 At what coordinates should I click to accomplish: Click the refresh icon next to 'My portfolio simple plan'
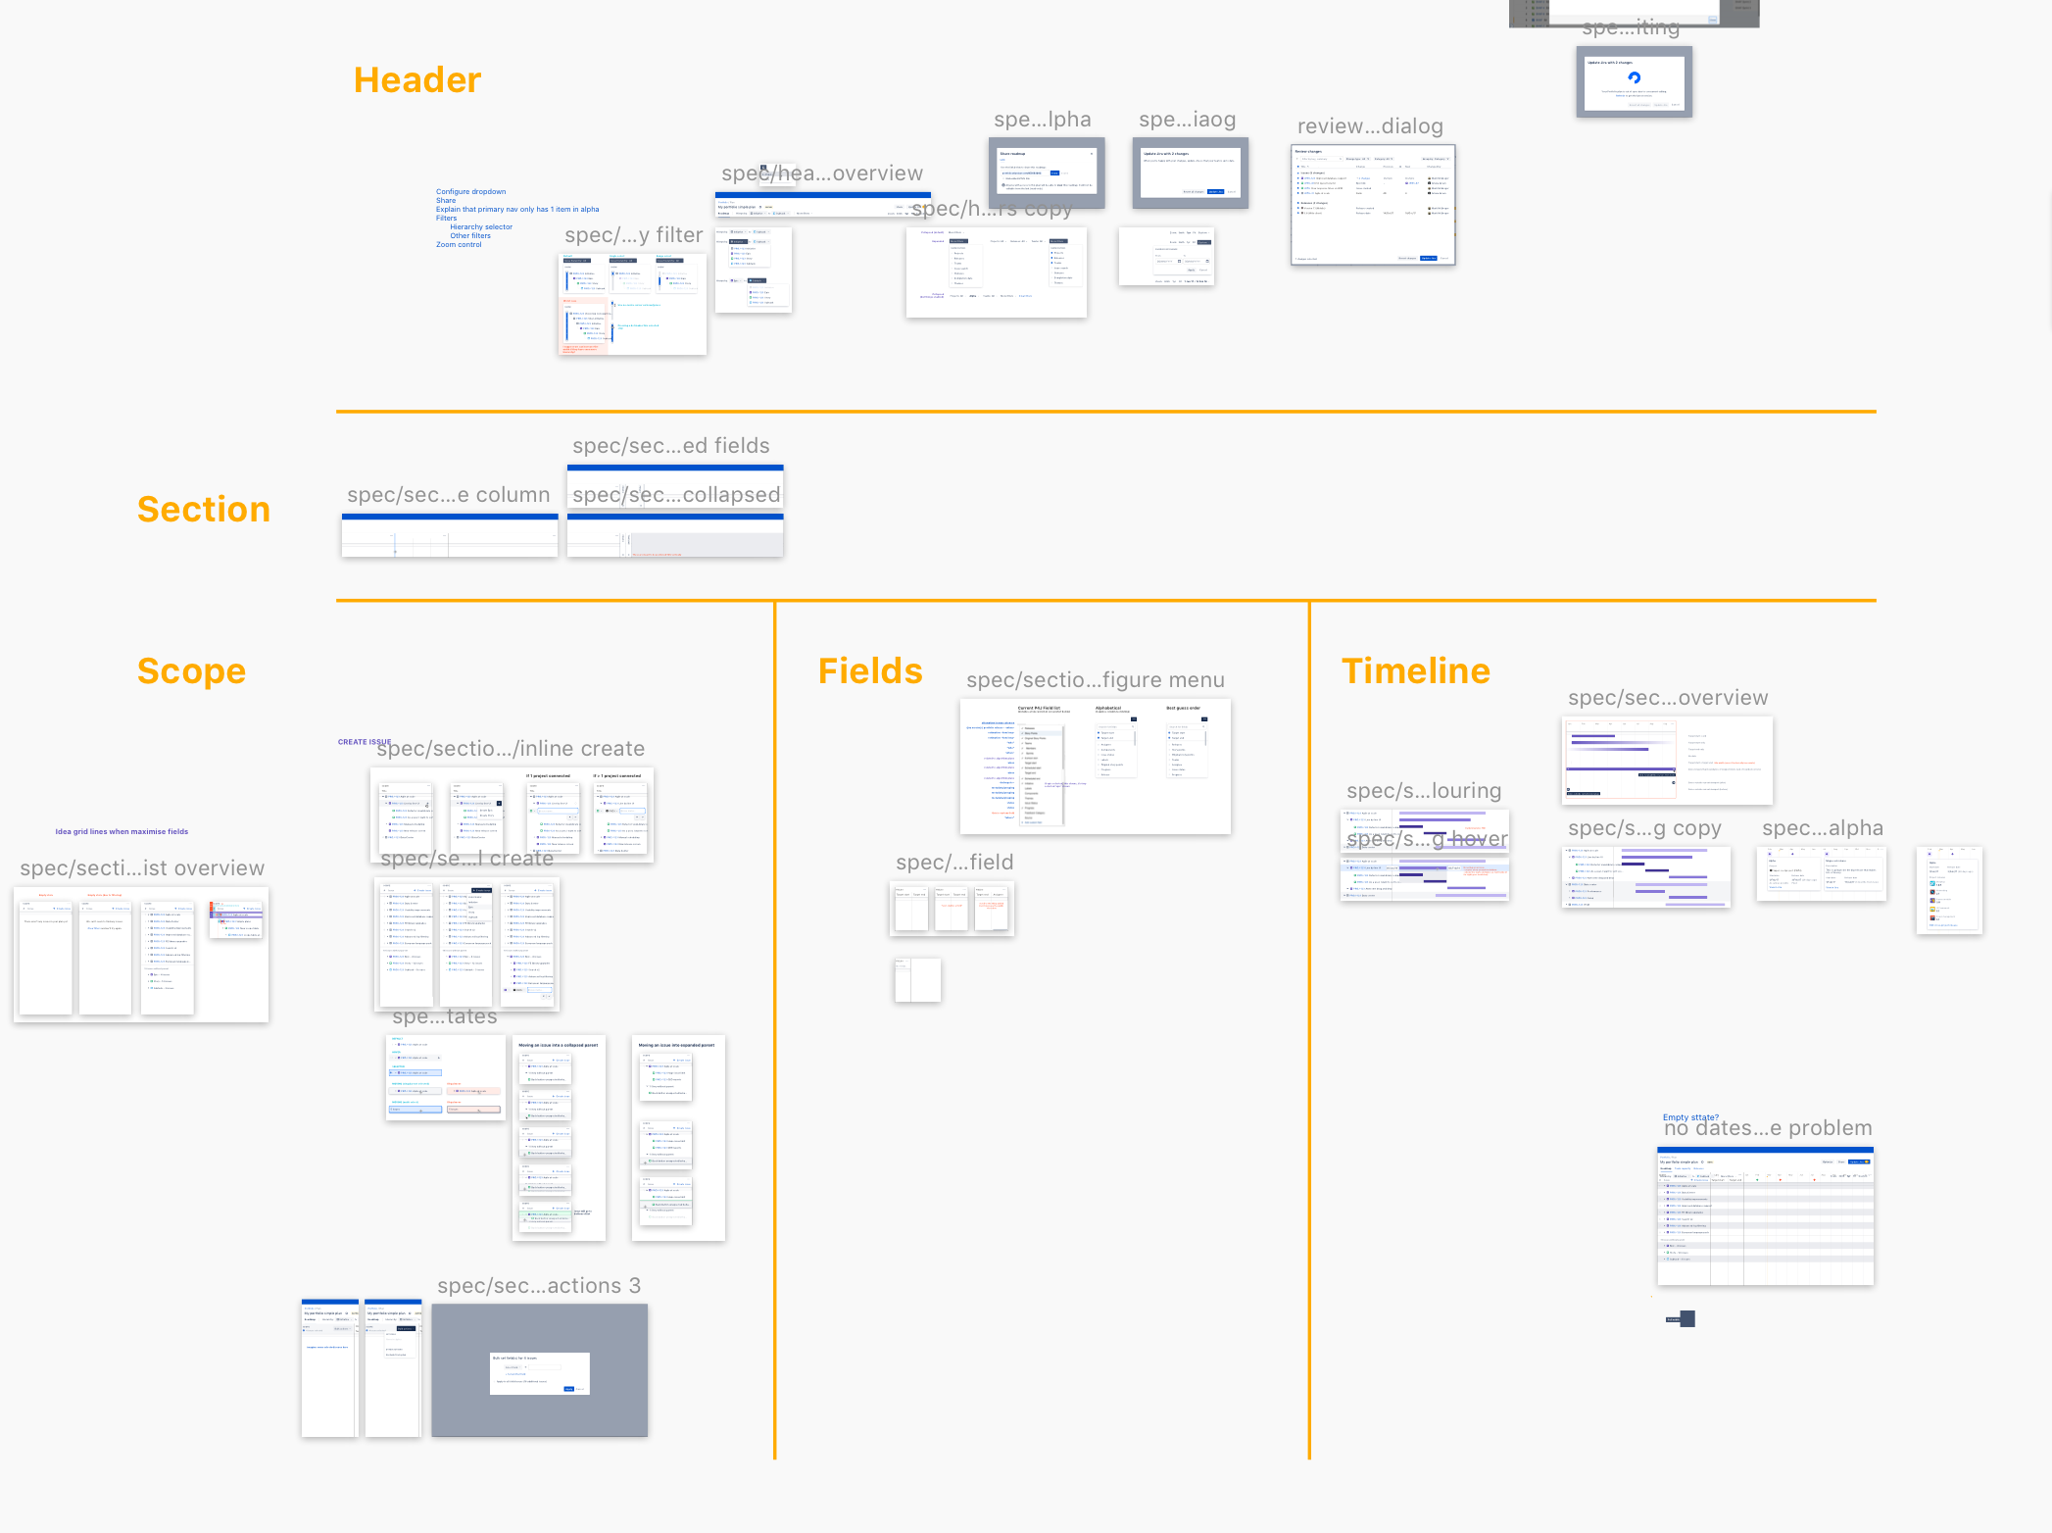[x=1702, y=1162]
